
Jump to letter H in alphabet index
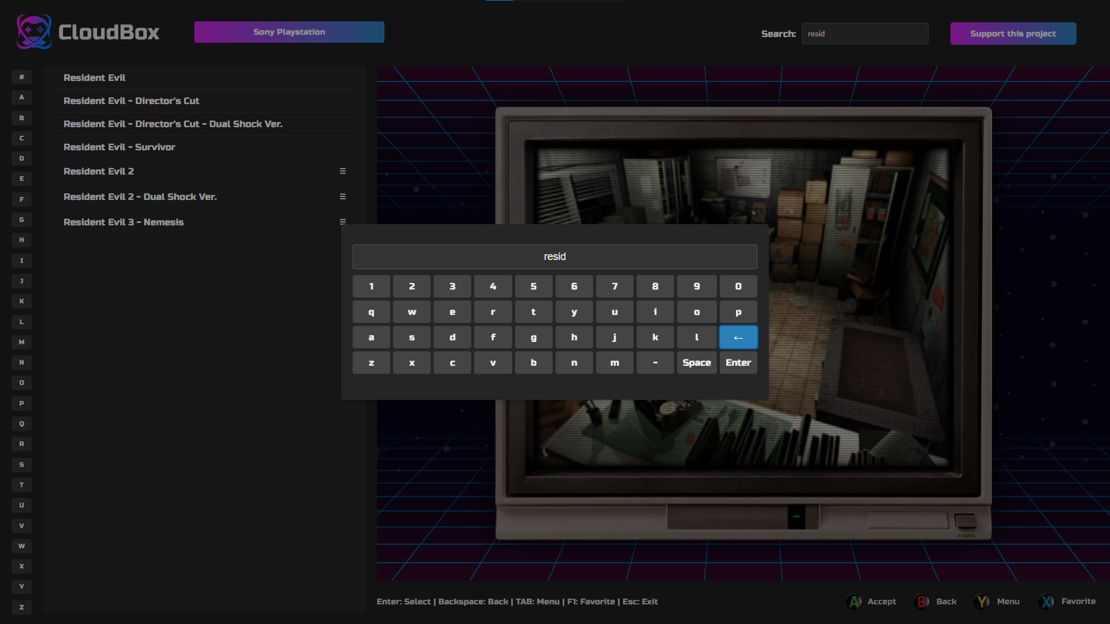(x=21, y=240)
